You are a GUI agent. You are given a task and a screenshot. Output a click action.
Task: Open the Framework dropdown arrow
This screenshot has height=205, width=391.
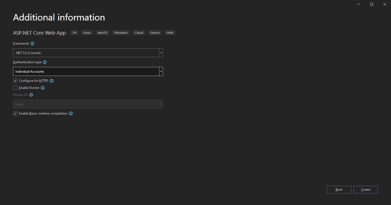(161, 53)
